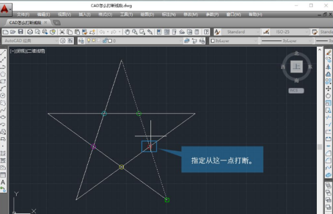Expand the Undo history dropdown arrow
Screen dimensions: 333x214
[108, 32]
